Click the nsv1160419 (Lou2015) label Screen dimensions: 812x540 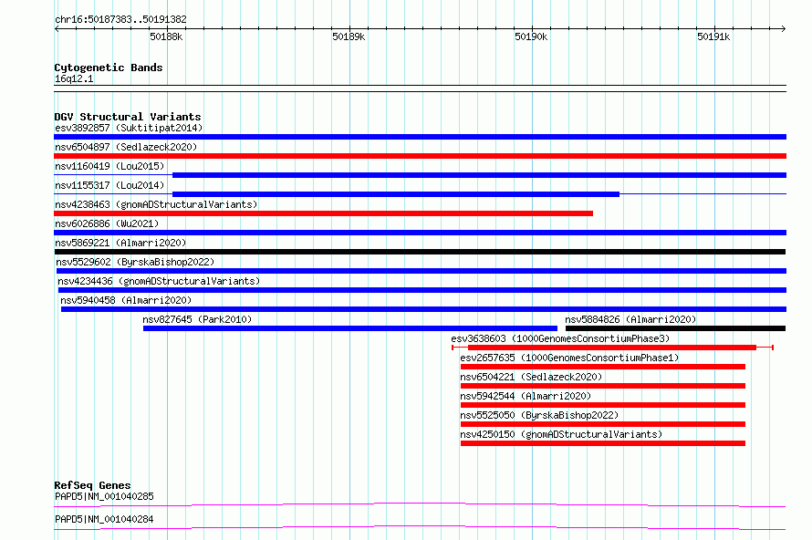[x=109, y=166]
